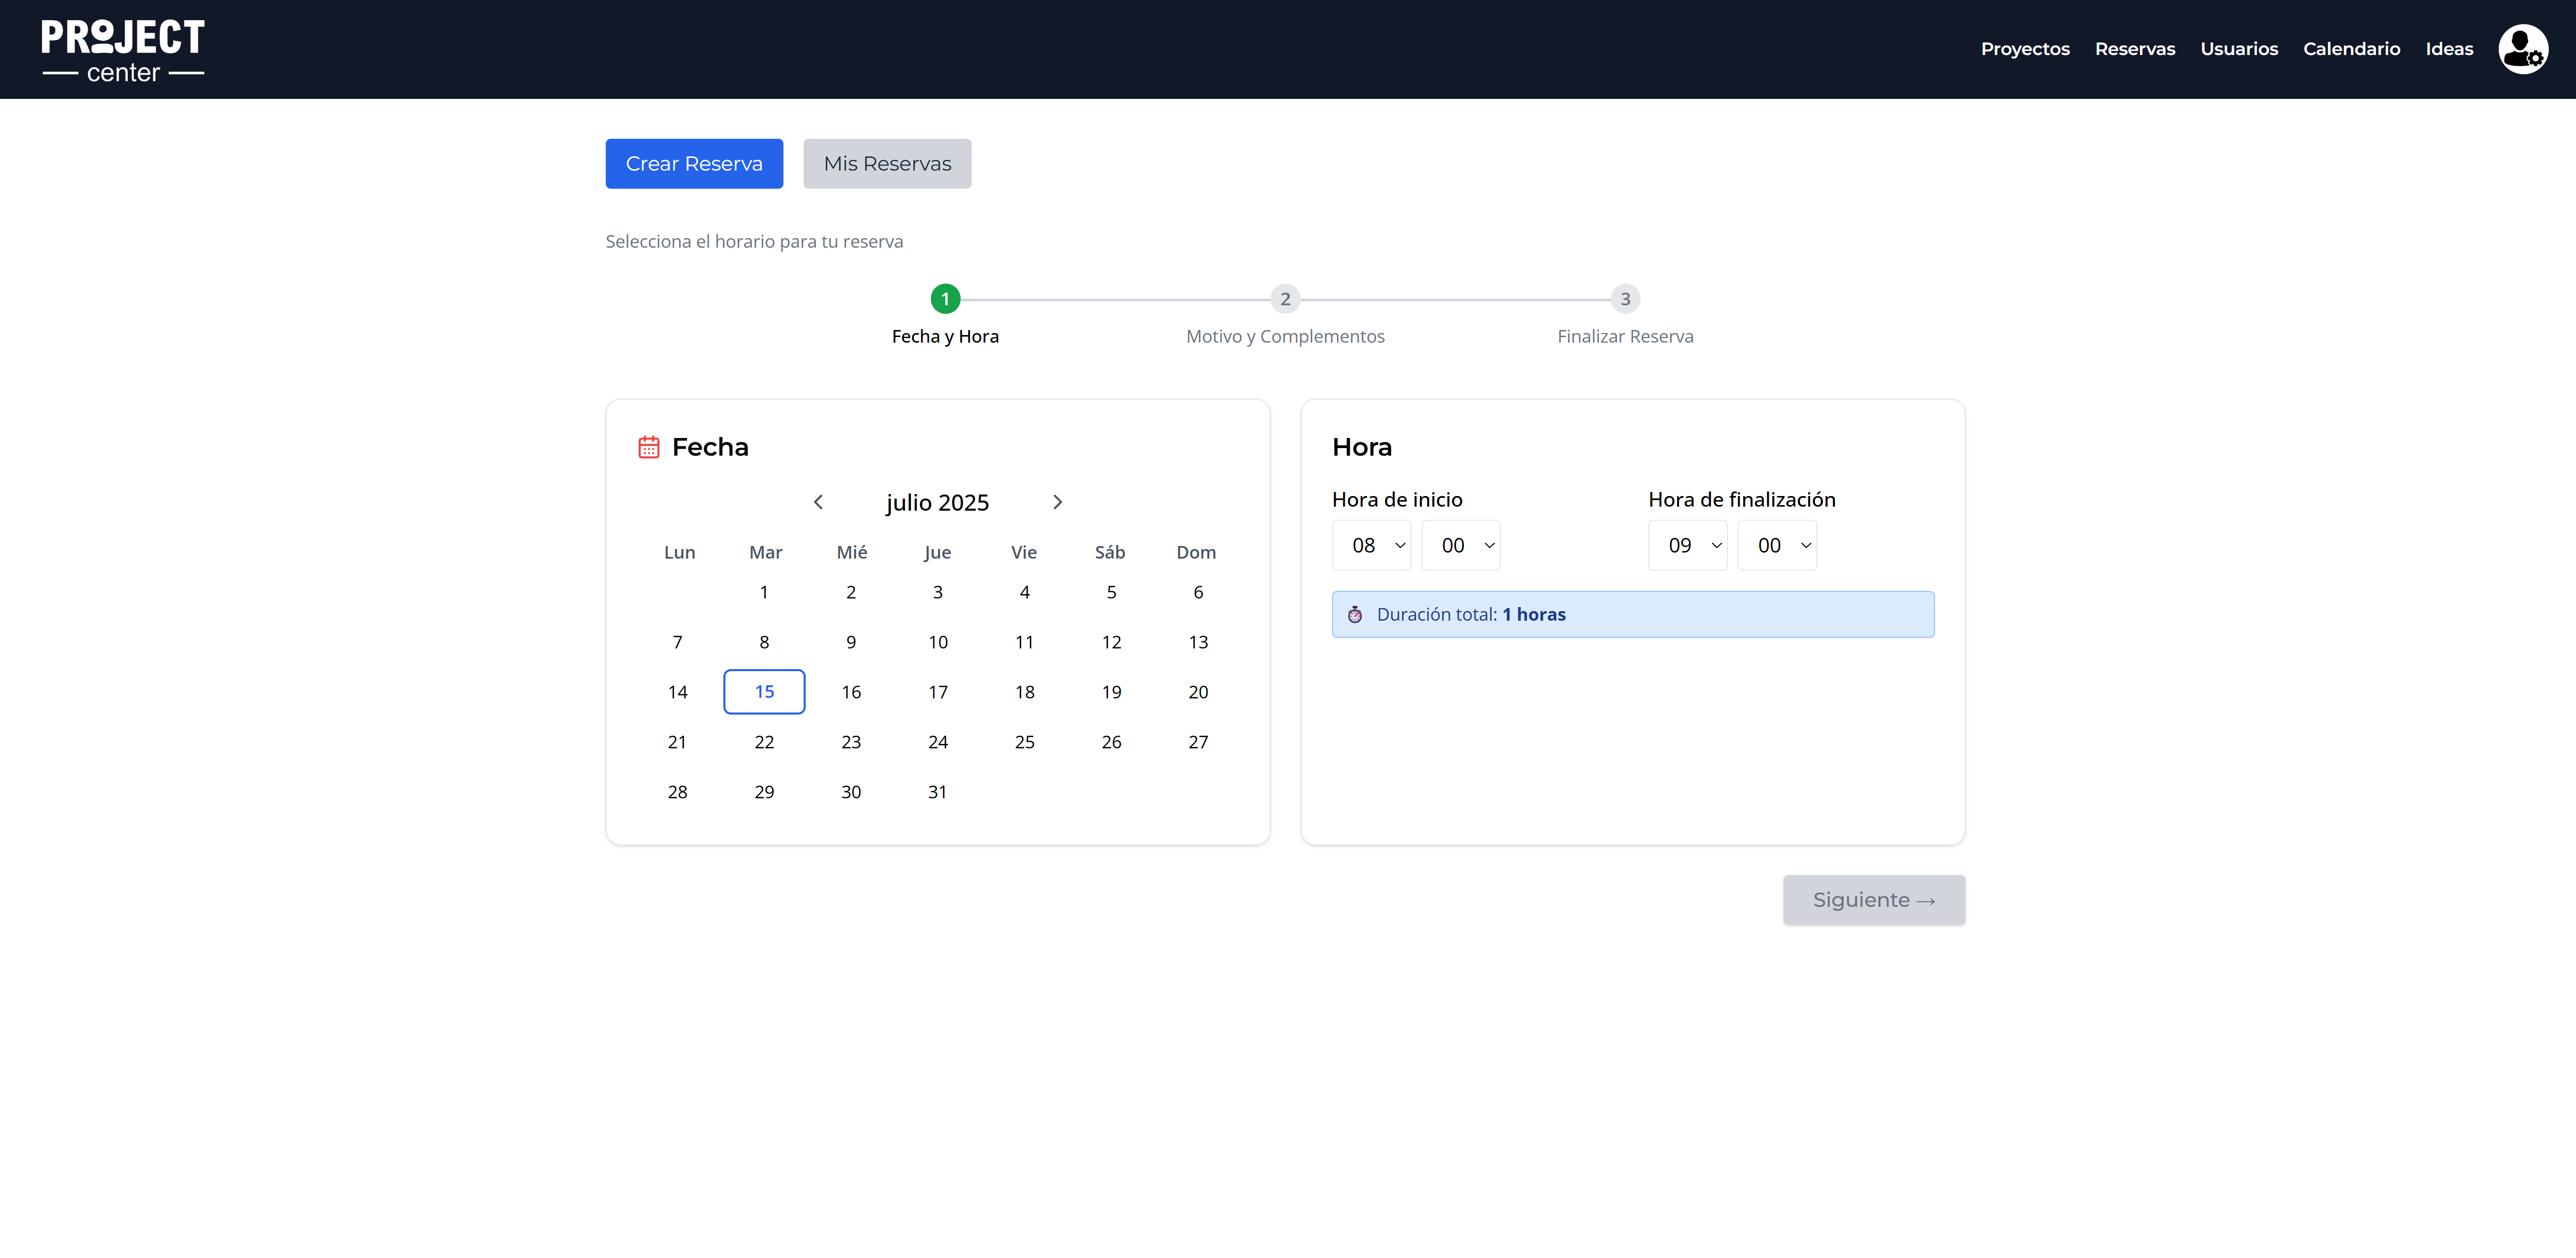Select Sunday July 20
Screen dimensions: 2576x1258
tap(1198, 692)
